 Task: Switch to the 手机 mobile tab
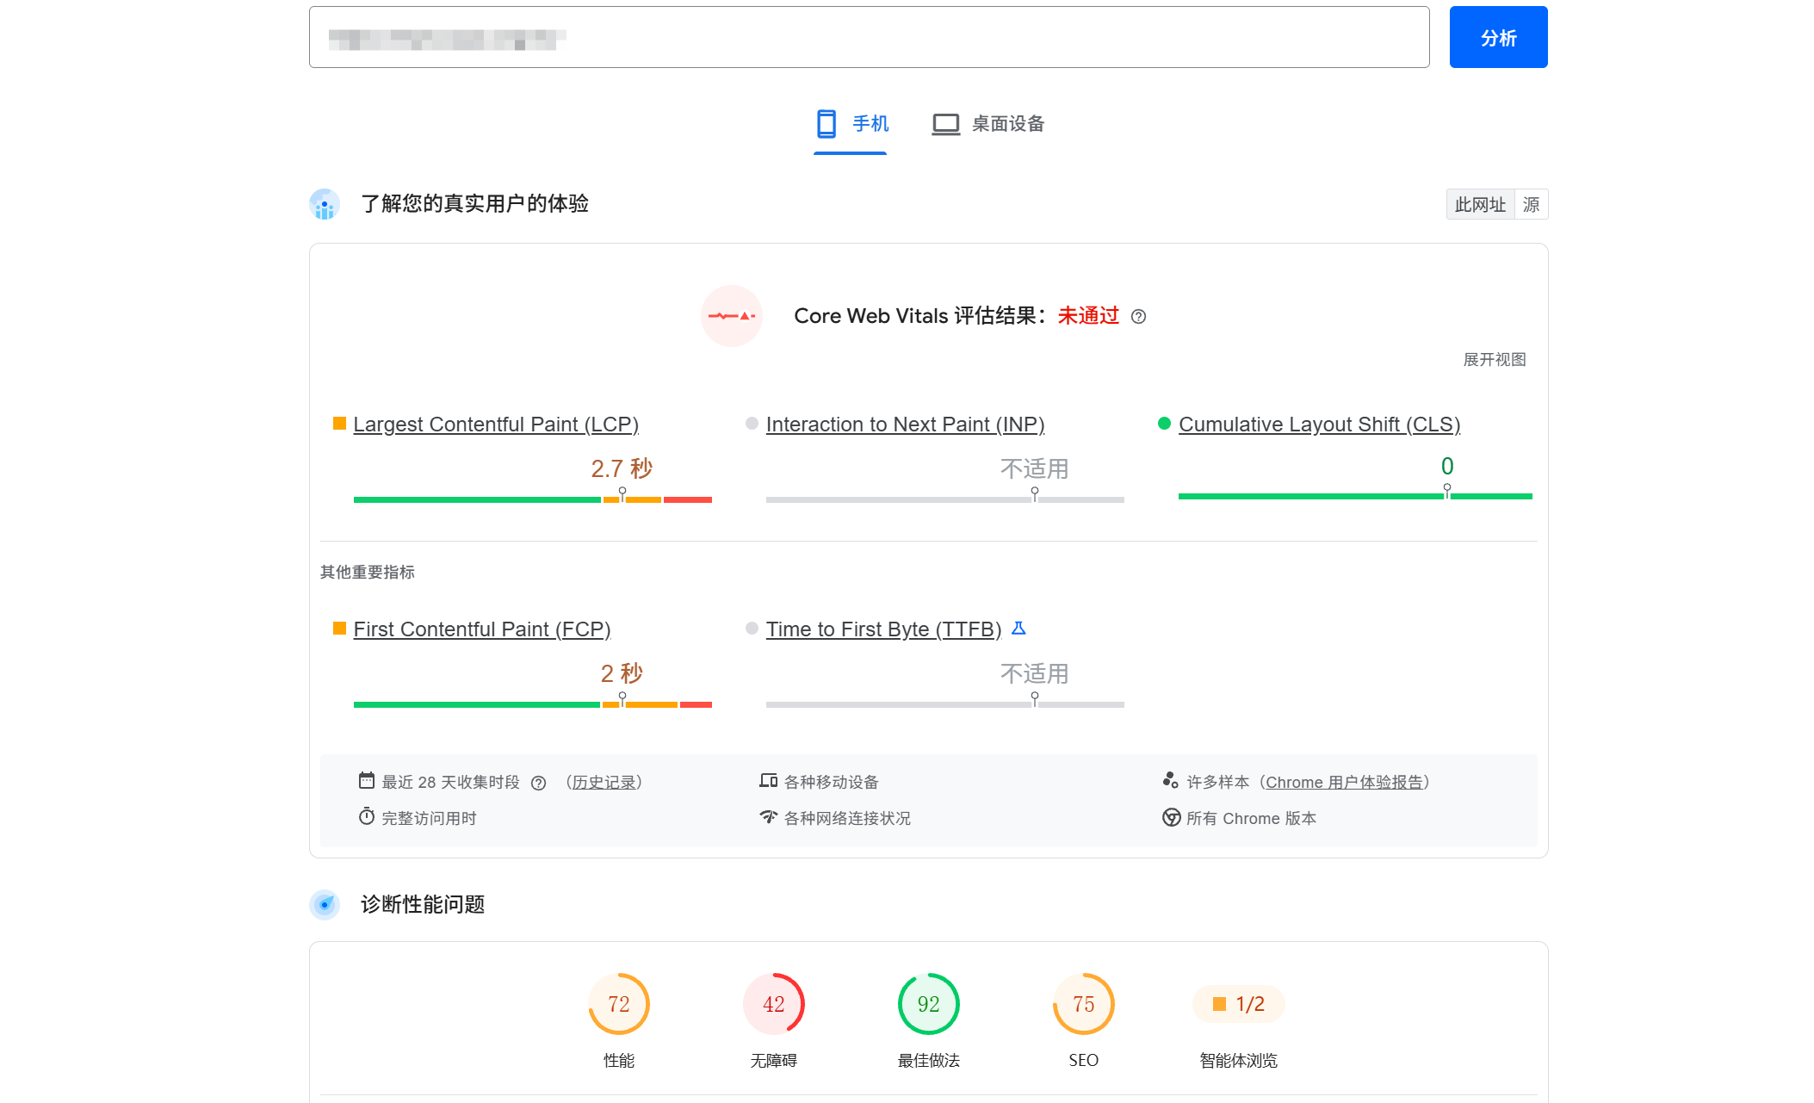click(x=851, y=124)
